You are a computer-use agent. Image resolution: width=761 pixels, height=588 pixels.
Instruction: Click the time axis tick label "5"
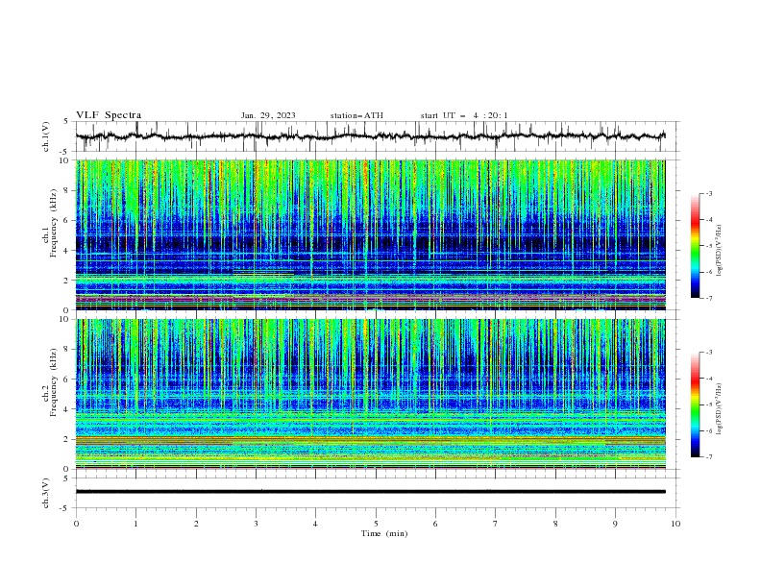376,524
